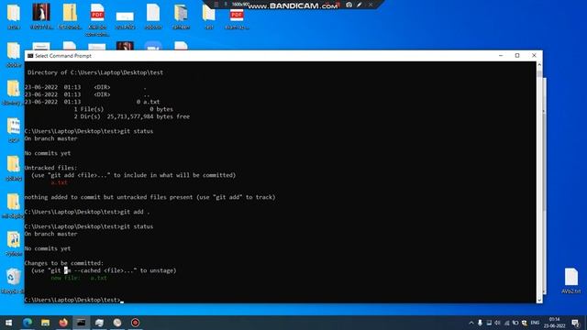
Task: Open the Windows Start menu
Action: [x=8, y=323]
